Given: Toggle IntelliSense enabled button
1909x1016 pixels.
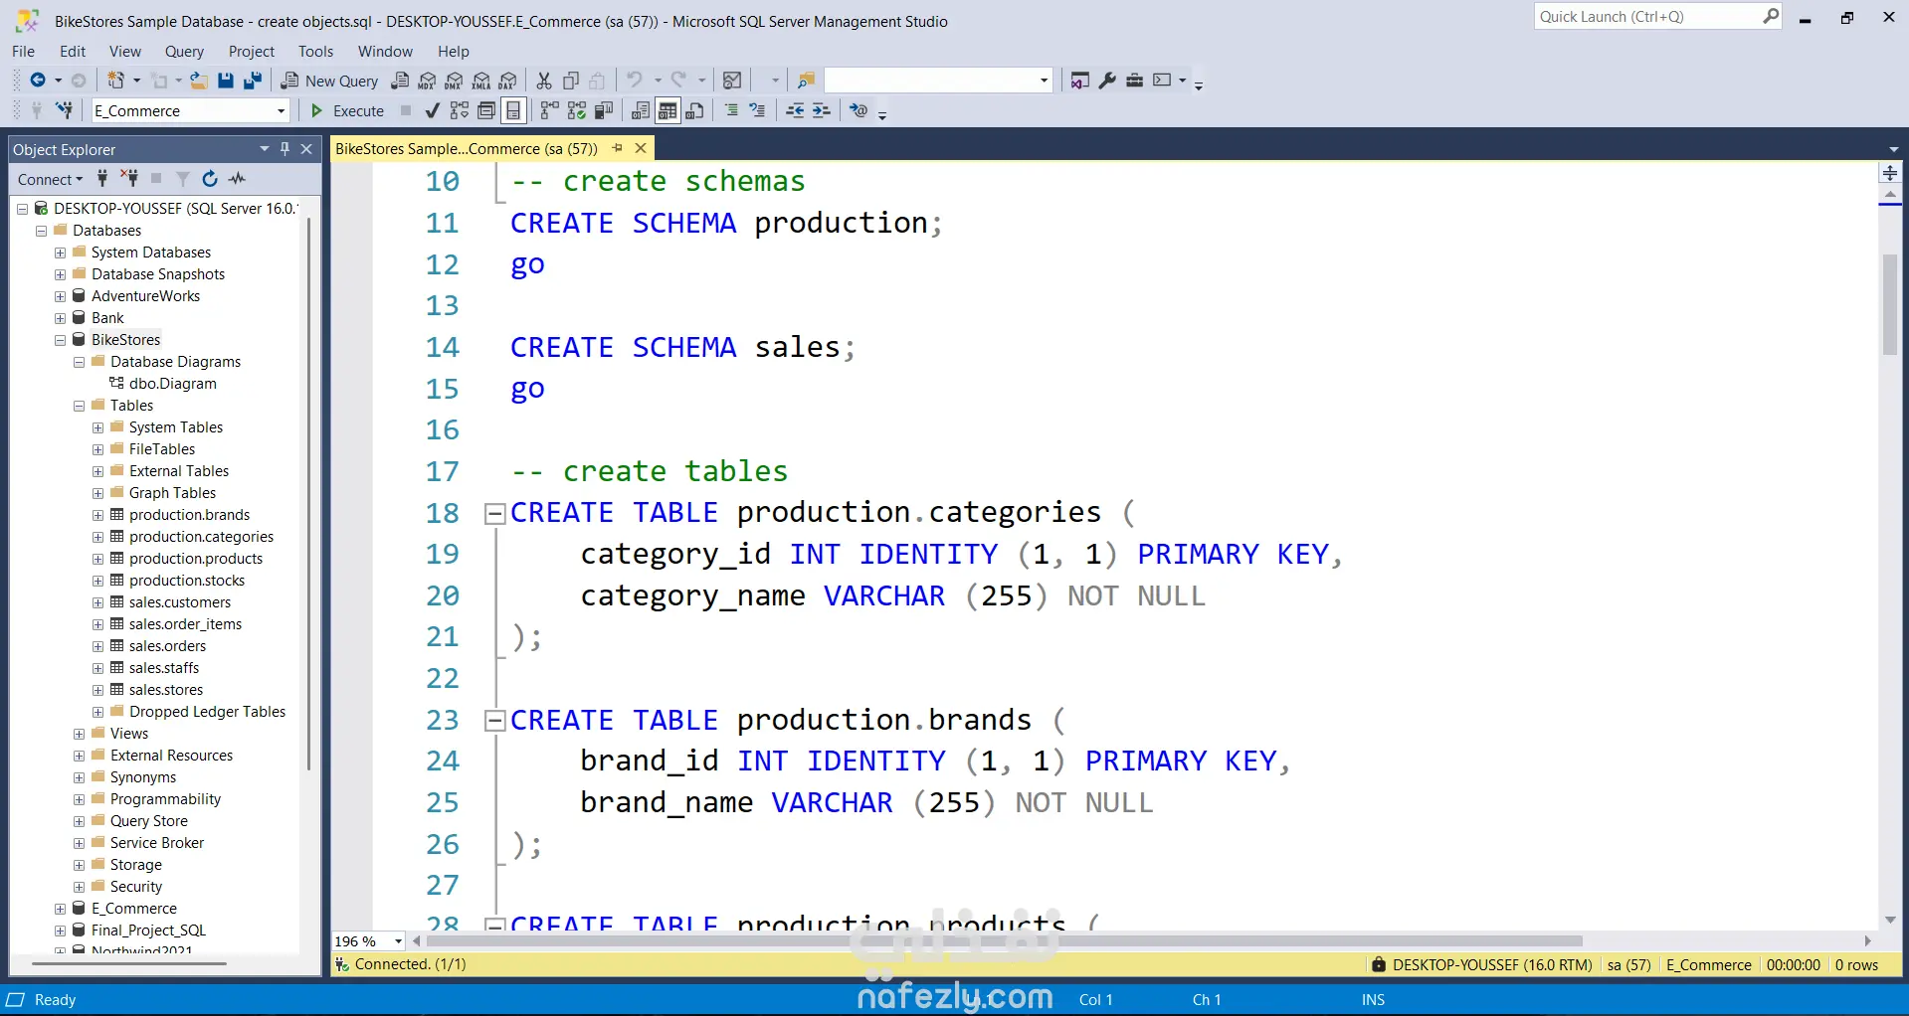Looking at the screenshot, I should [x=513, y=110].
